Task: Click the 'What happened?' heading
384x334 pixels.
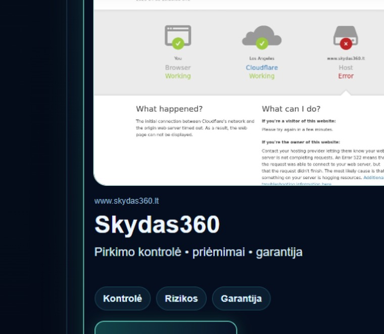Action: [x=169, y=109]
